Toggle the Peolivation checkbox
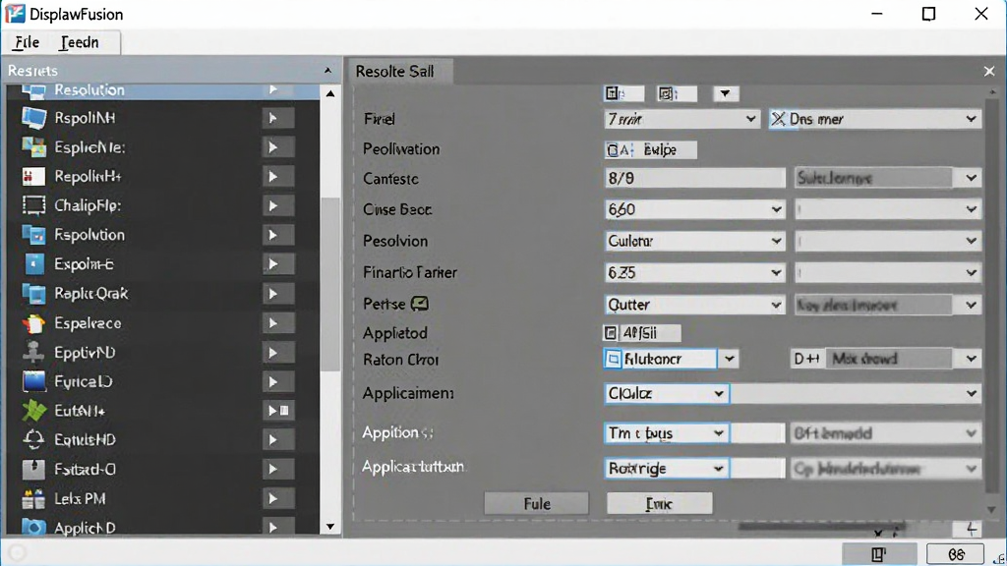Image resolution: width=1007 pixels, height=566 pixels. [x=613, y=150]
